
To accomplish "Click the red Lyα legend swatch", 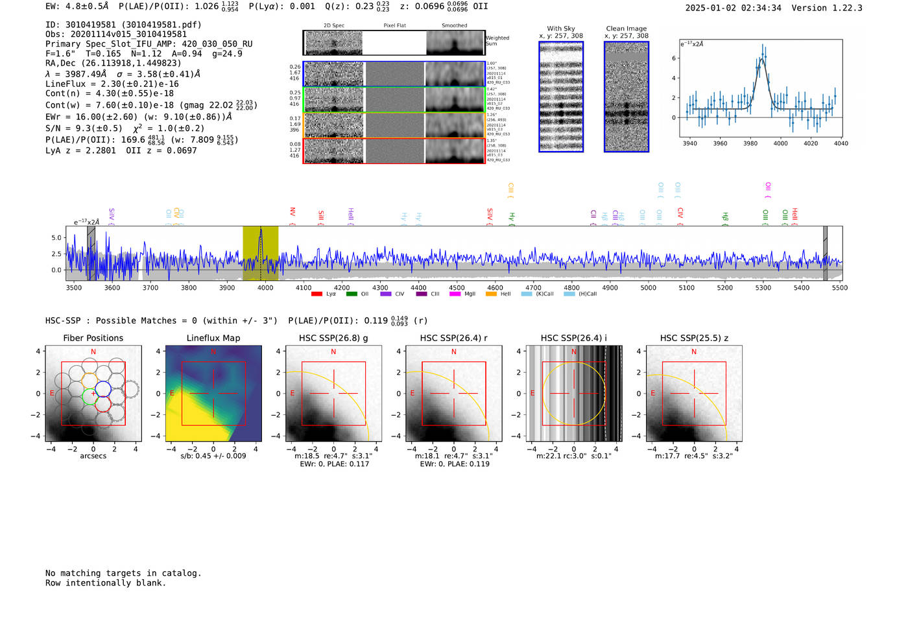I will [317, 294].
